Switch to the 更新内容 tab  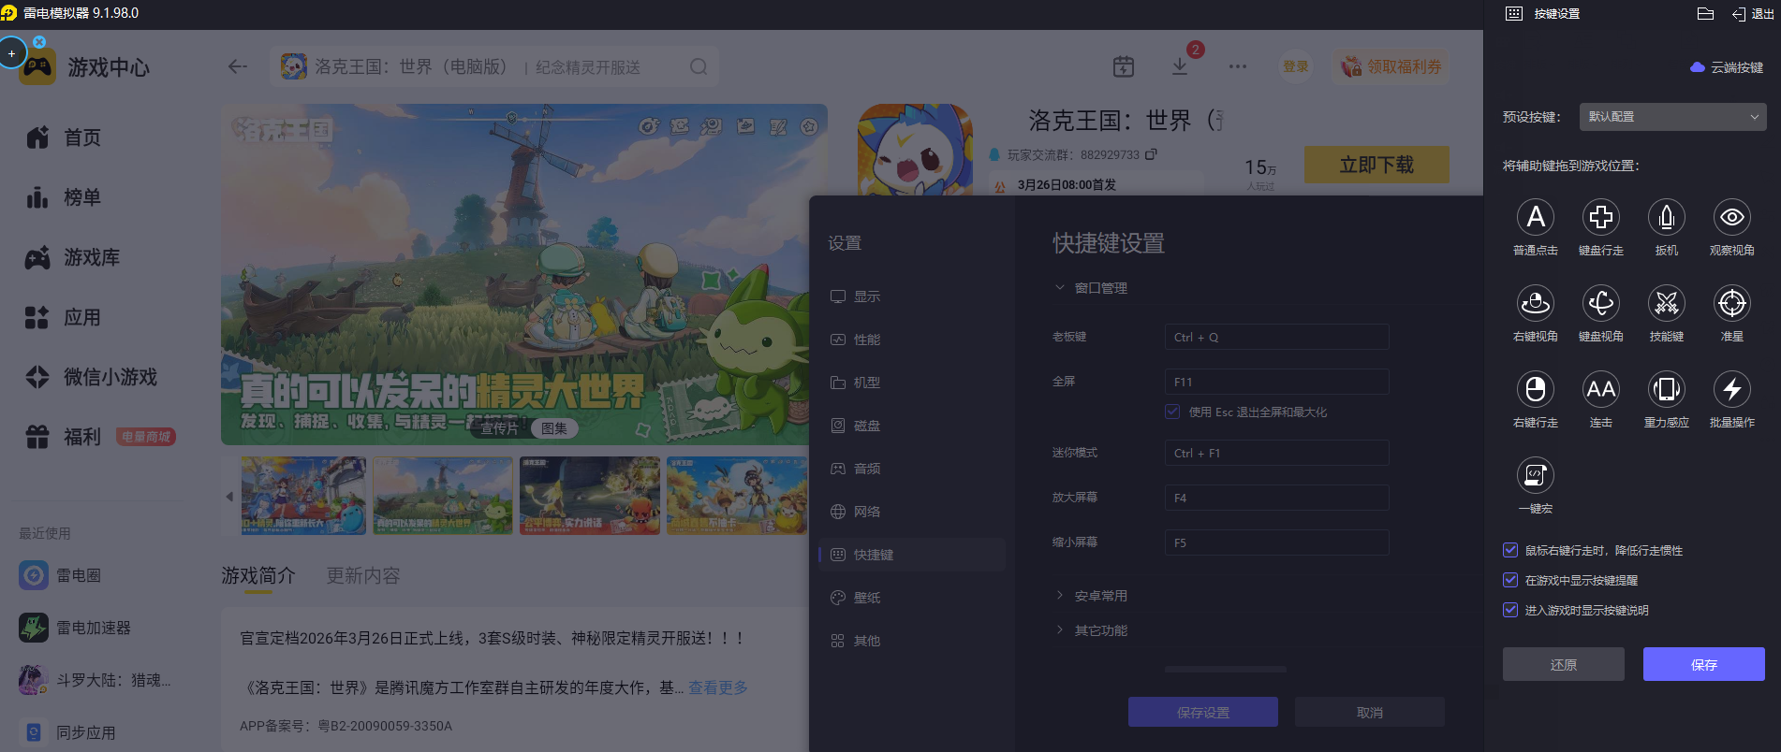coord(363,576)
